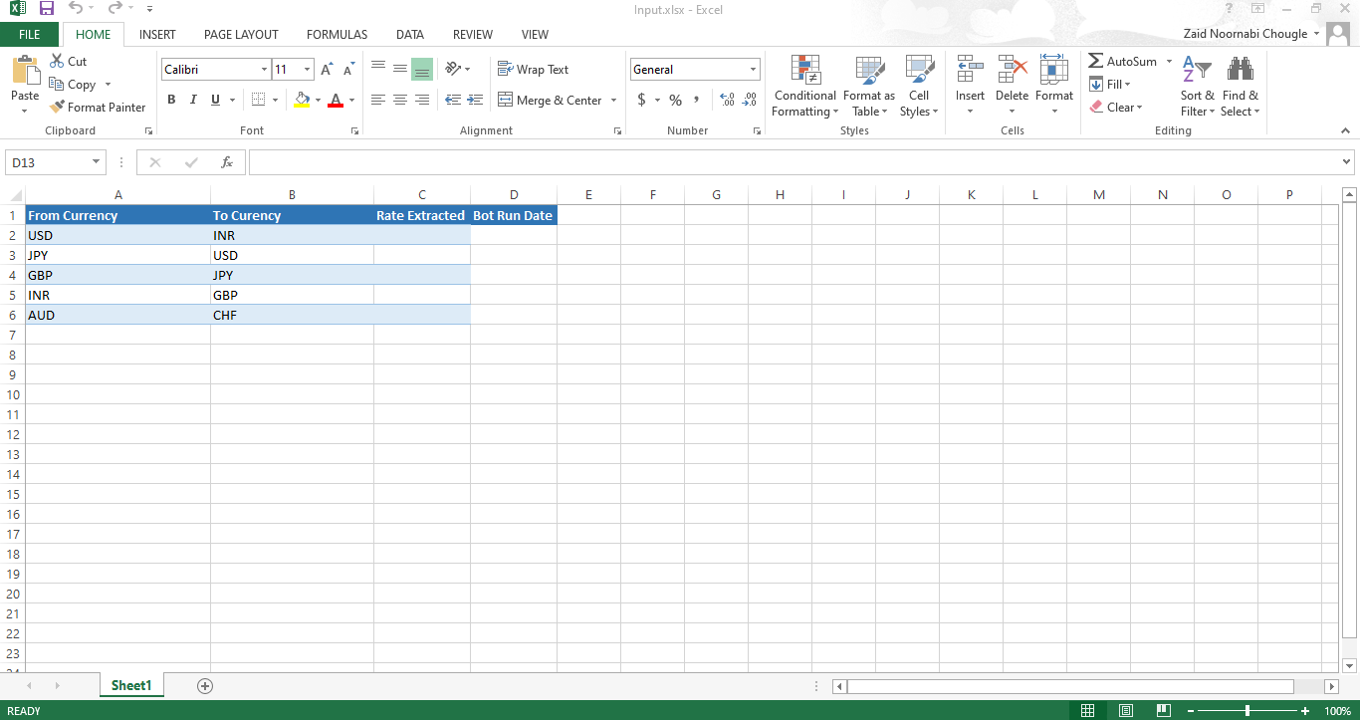Switch to the FORMULAS ribbon tab

coord(337,34)
